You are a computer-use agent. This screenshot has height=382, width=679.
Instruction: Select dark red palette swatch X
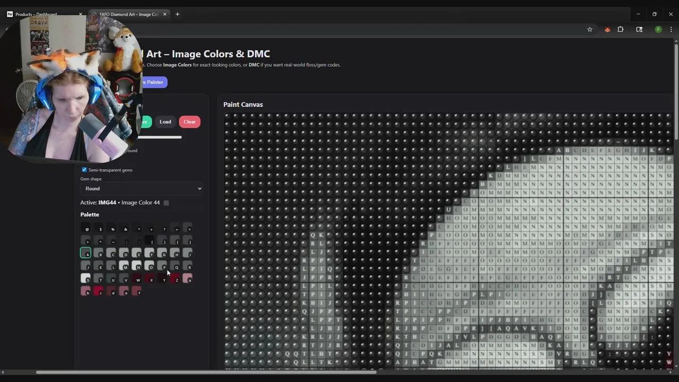click(x=149, y=278)
